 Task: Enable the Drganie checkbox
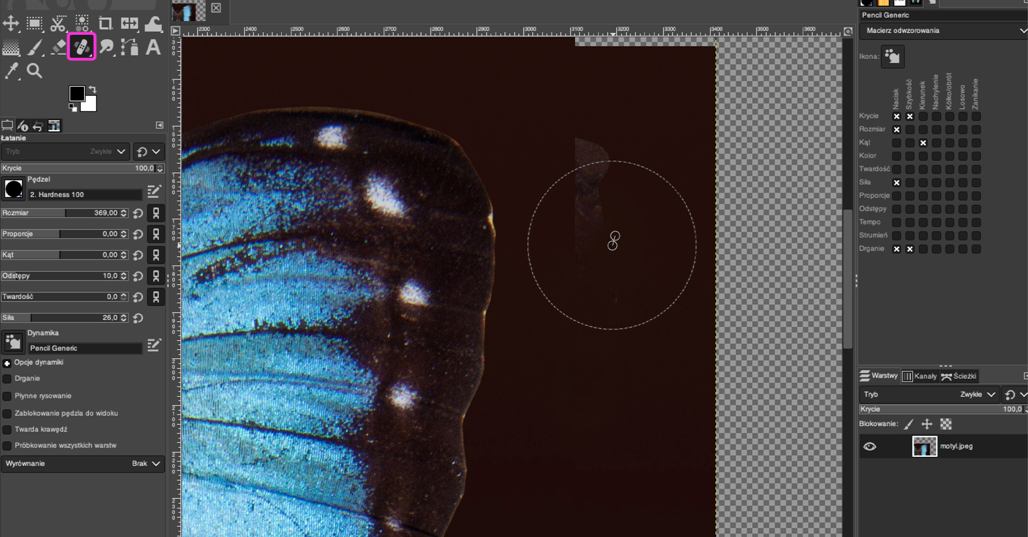coord(7,379)
